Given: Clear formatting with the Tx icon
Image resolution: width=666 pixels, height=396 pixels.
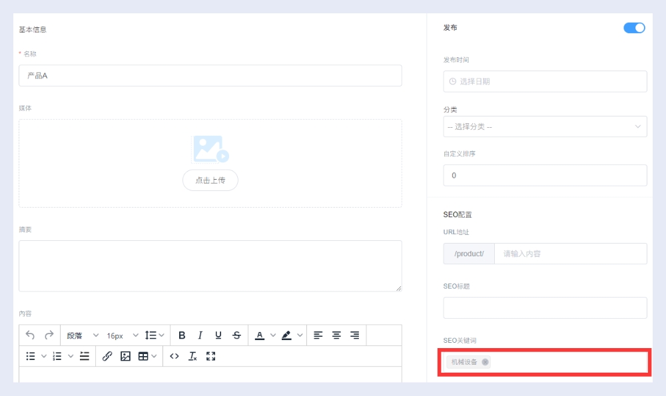Looking at the screenshot, I should click(192, 356).
